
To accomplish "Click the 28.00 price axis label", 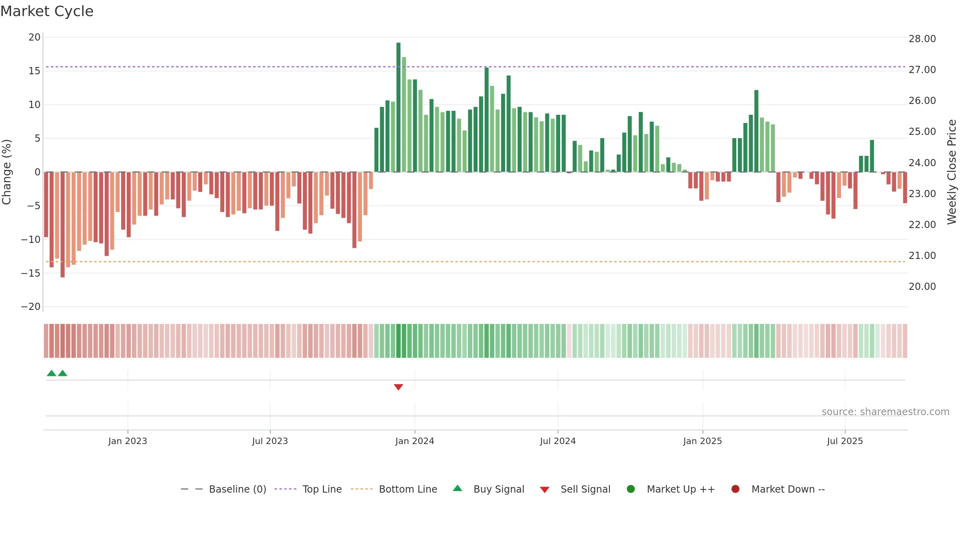I will click(922, 39).
